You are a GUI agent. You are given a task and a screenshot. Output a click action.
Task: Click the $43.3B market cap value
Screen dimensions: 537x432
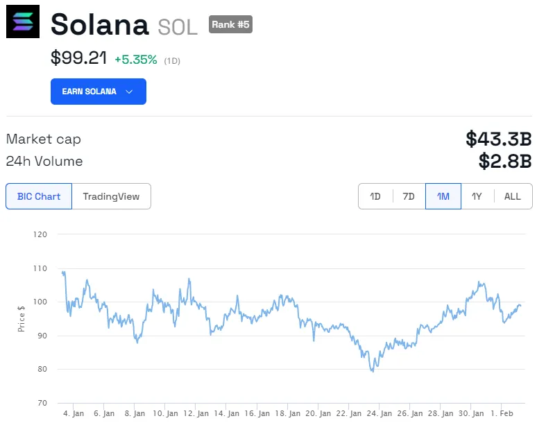coord(498,139)
